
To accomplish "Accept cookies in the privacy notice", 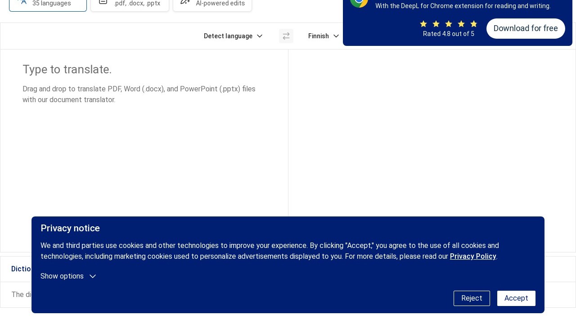I will coord(516,298).
